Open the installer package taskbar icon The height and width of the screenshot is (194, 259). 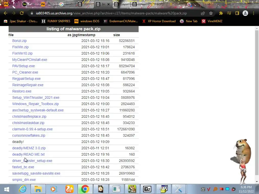click(x=164, y=189)
